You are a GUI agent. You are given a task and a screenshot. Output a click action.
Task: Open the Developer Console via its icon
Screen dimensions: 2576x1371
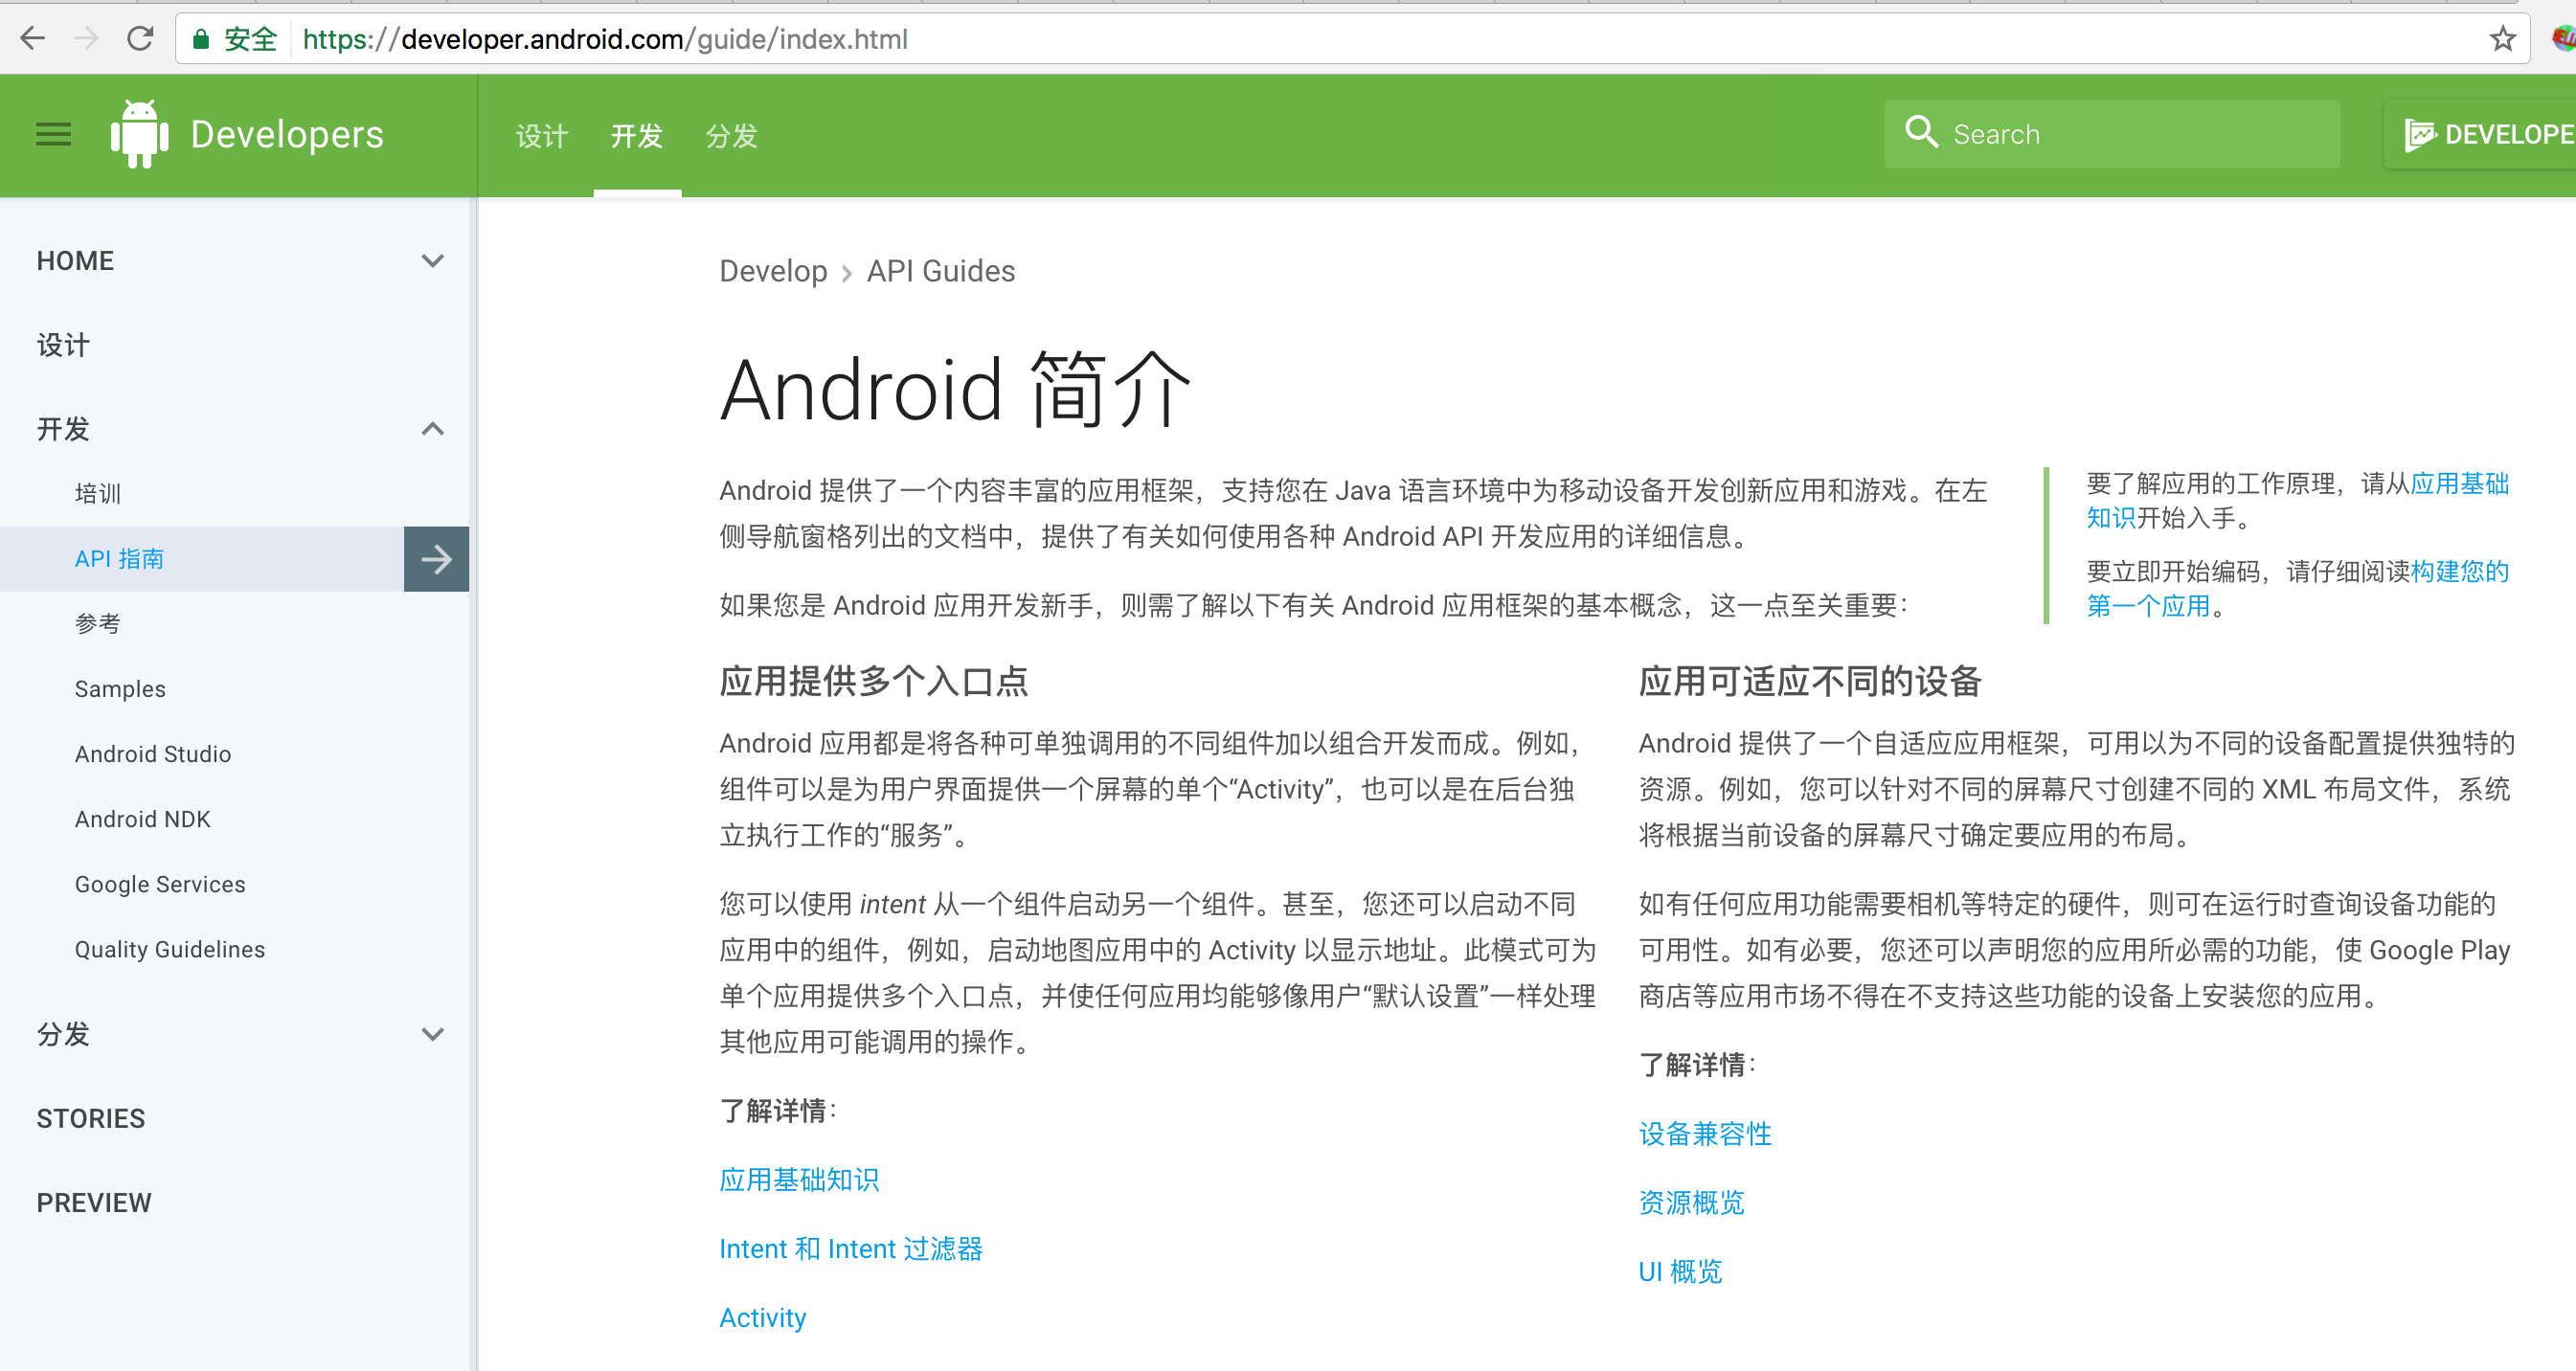(x=2420, y=134)
